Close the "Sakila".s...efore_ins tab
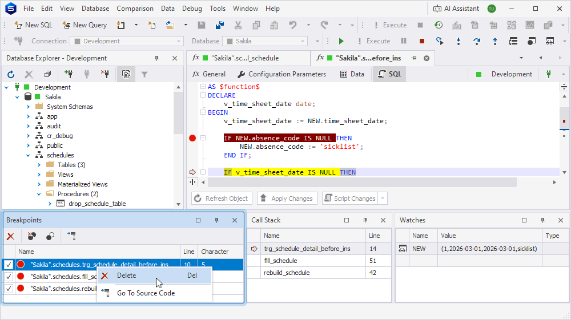 (427, 58)
